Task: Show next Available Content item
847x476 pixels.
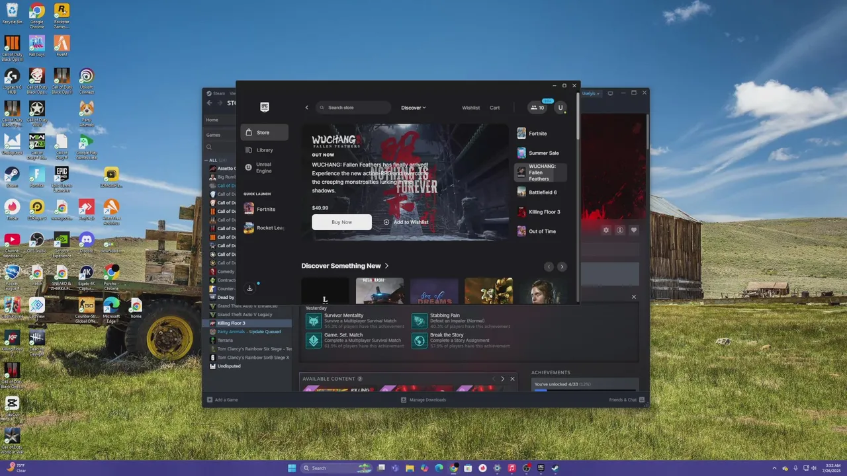Action: click(x=502, y=379)
